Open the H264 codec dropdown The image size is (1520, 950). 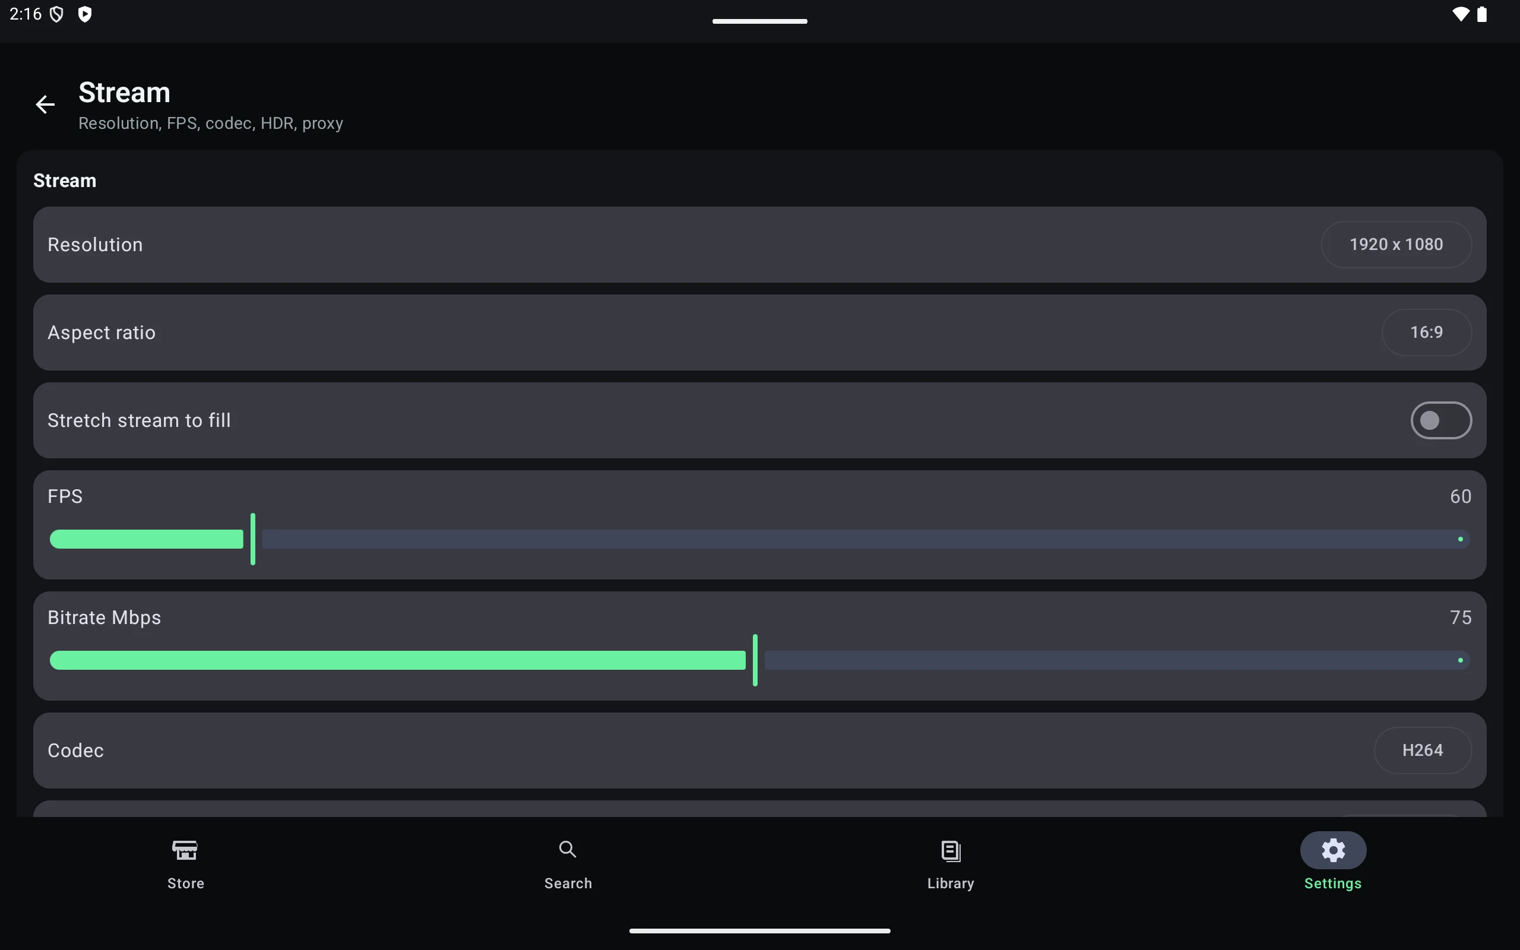(x=1423, y=750)
